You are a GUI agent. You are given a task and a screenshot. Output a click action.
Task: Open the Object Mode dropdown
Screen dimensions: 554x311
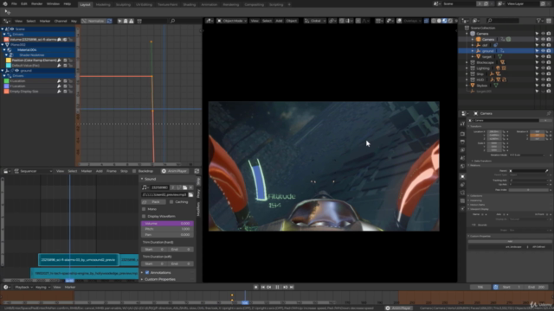pyautogui.click(x=231, y=21)
